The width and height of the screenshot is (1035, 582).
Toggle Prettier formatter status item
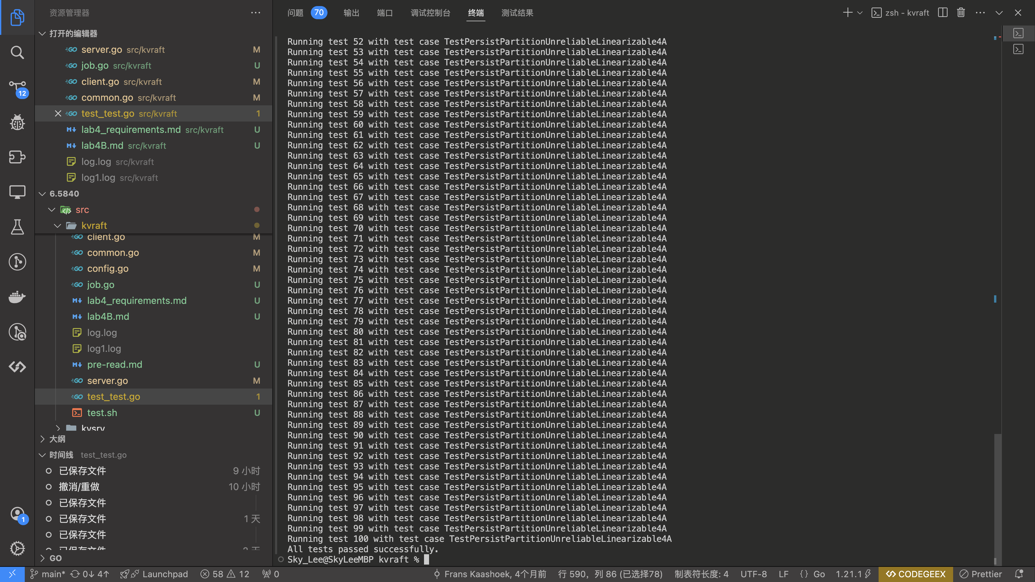(980, 574)
